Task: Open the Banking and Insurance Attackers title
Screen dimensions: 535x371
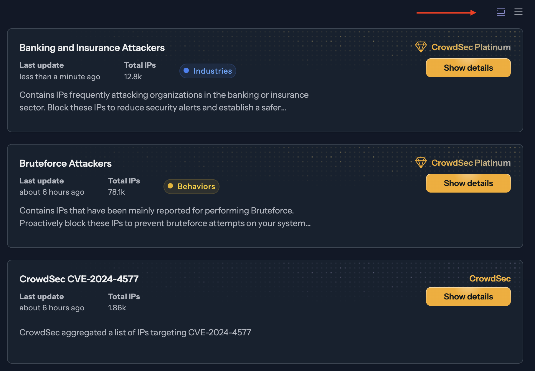Action: 92,48
